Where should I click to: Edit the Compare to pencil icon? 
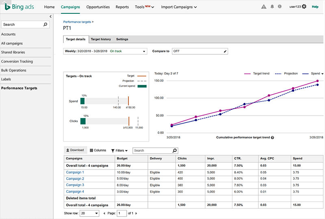pos(225,52)
